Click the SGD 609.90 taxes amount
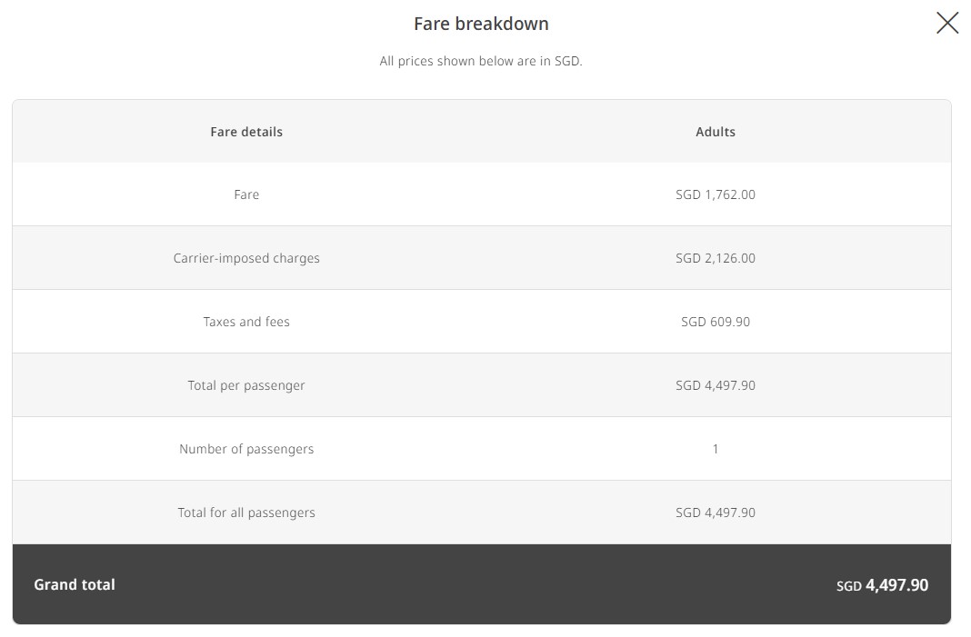 (716, 322)
